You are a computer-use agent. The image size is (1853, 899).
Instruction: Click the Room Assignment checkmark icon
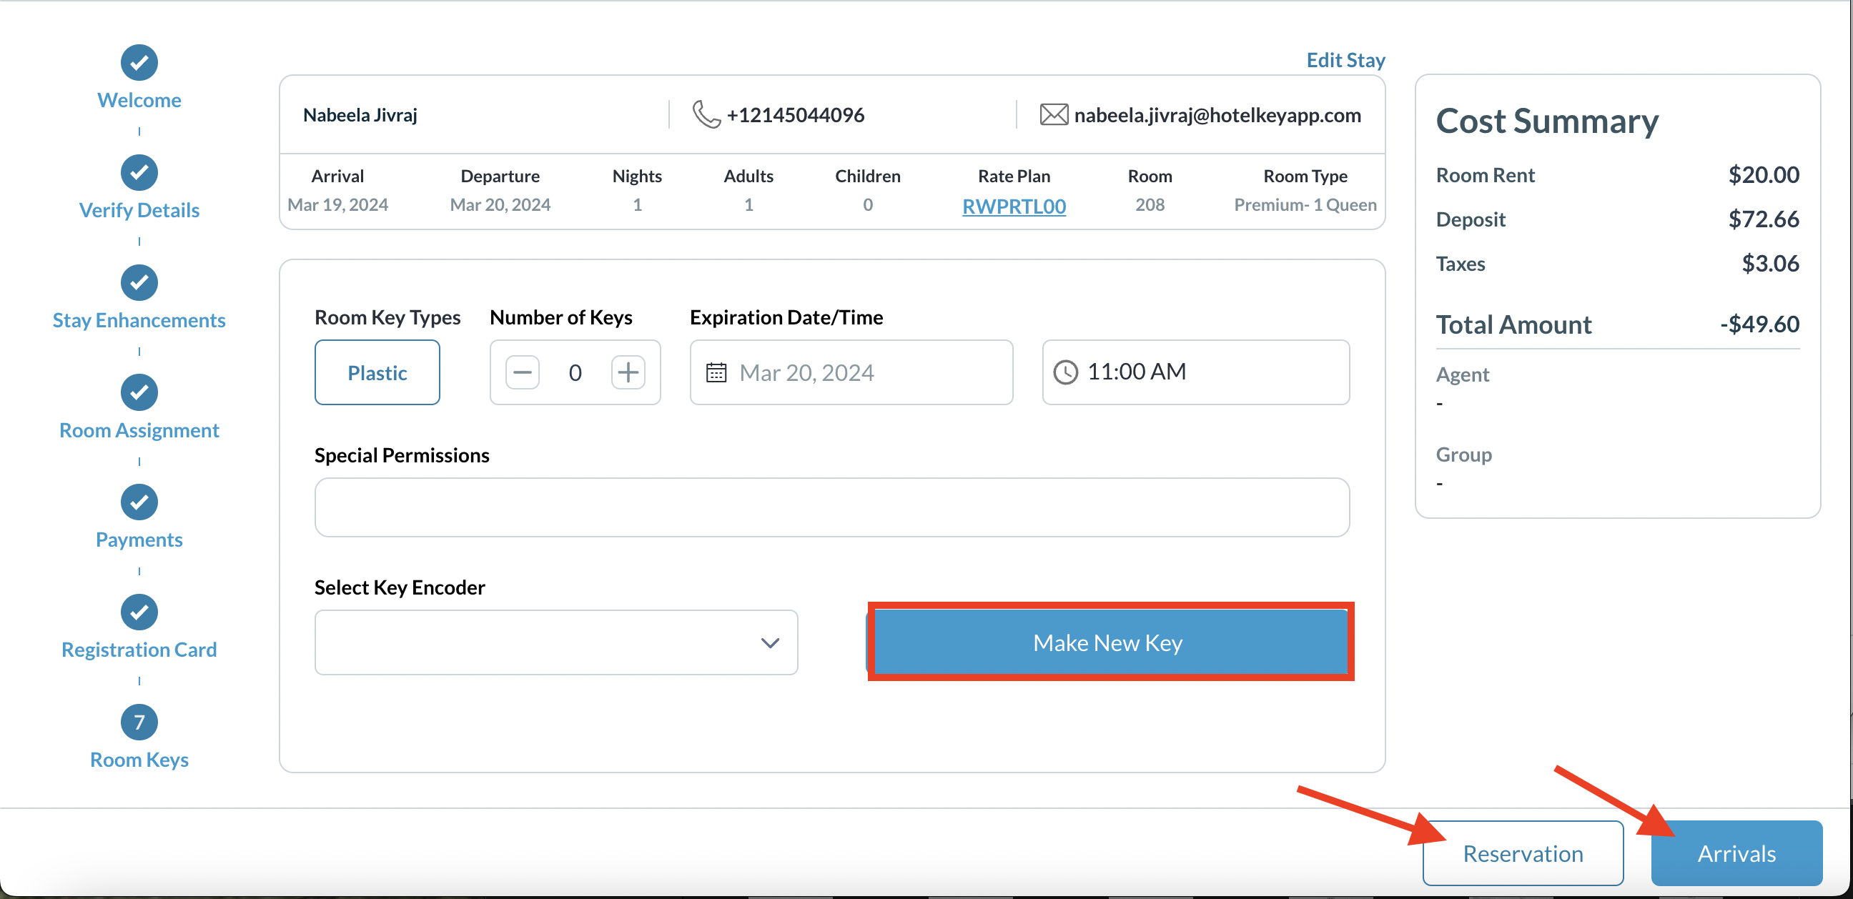pyautogui.click(x=139, y=392)
